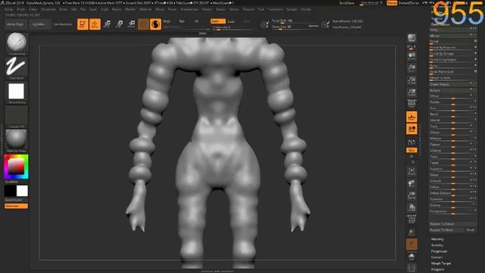Enable M material mode
The height and width of the screenshot is (273, 485).
(196, 21)
